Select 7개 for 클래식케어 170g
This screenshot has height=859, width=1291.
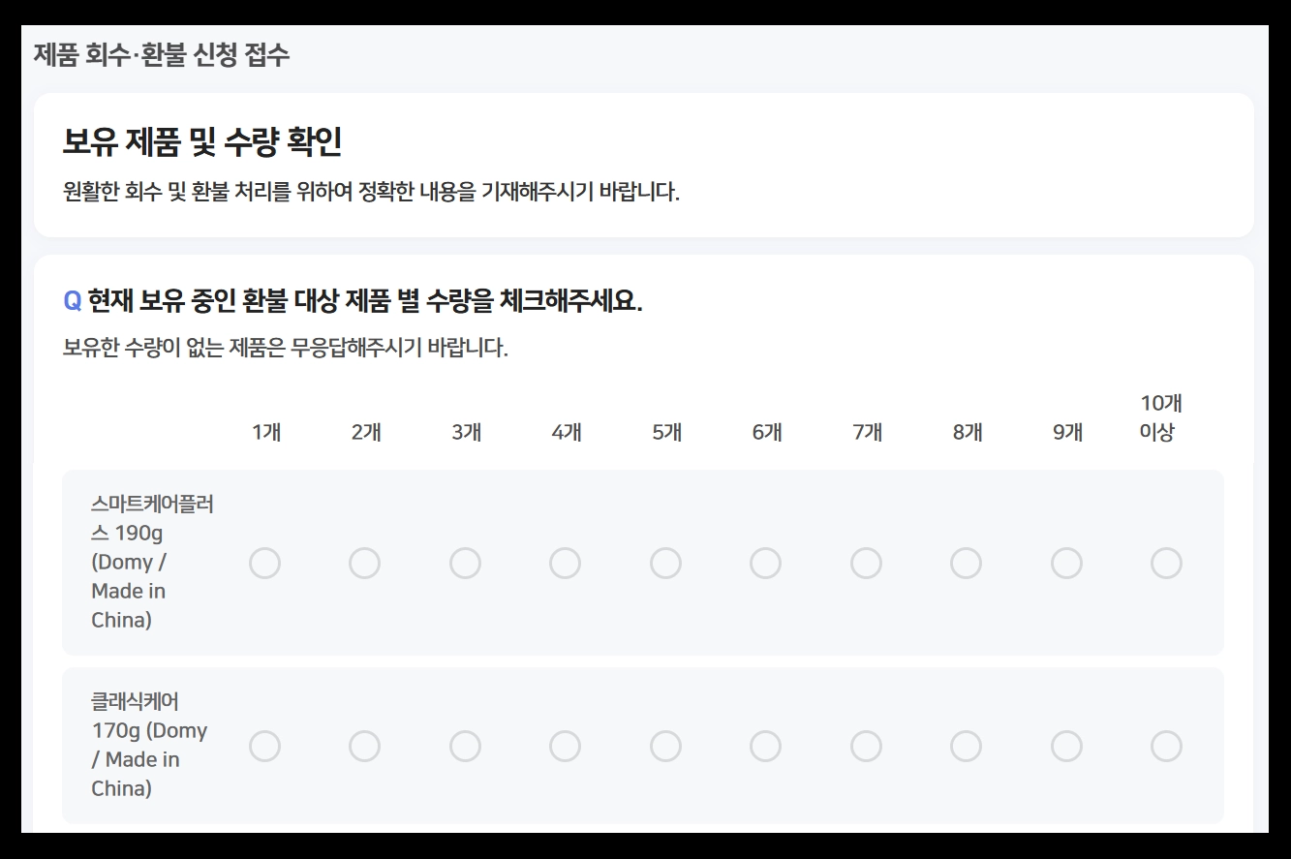point(866,746)
